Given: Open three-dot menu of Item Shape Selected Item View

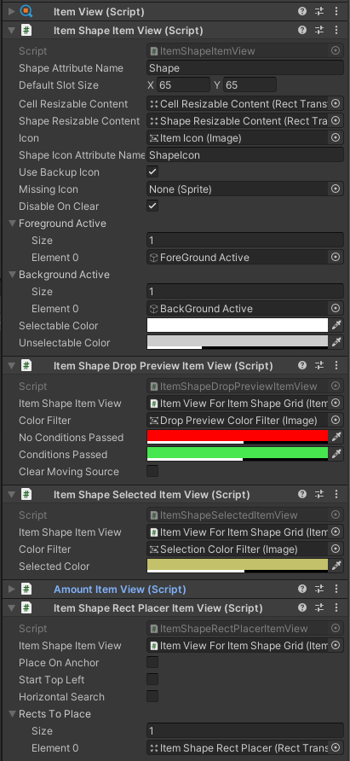Looking at the screenshot, I should [x=336, y=494].
